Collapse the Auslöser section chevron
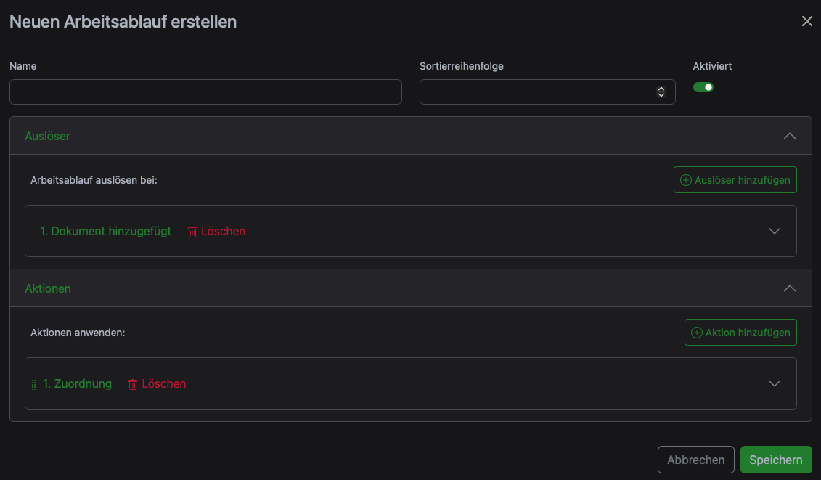Viewport: 821px width, 480px height. (790, 136)
